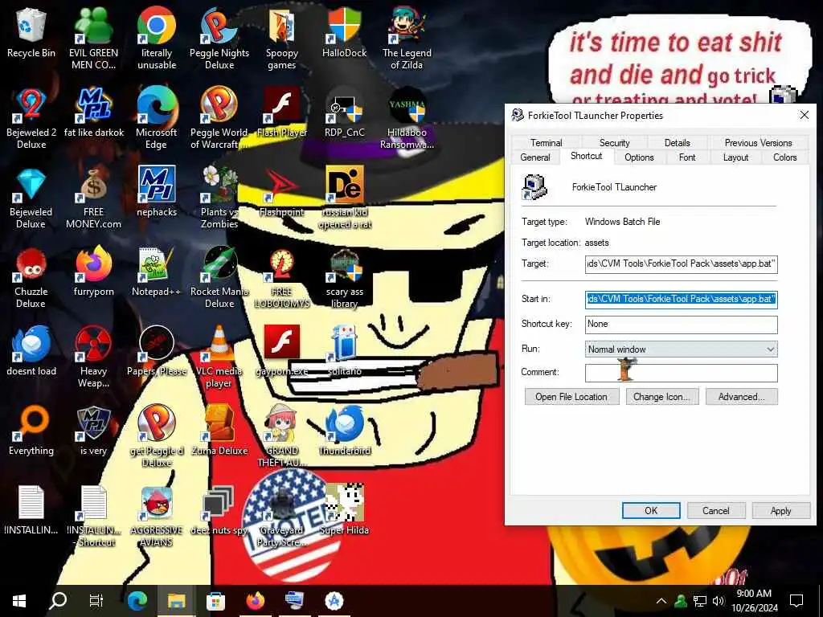Open the Font tab
Image resolution: width=823 pixels, height=617 pixels.
[686, 157]
